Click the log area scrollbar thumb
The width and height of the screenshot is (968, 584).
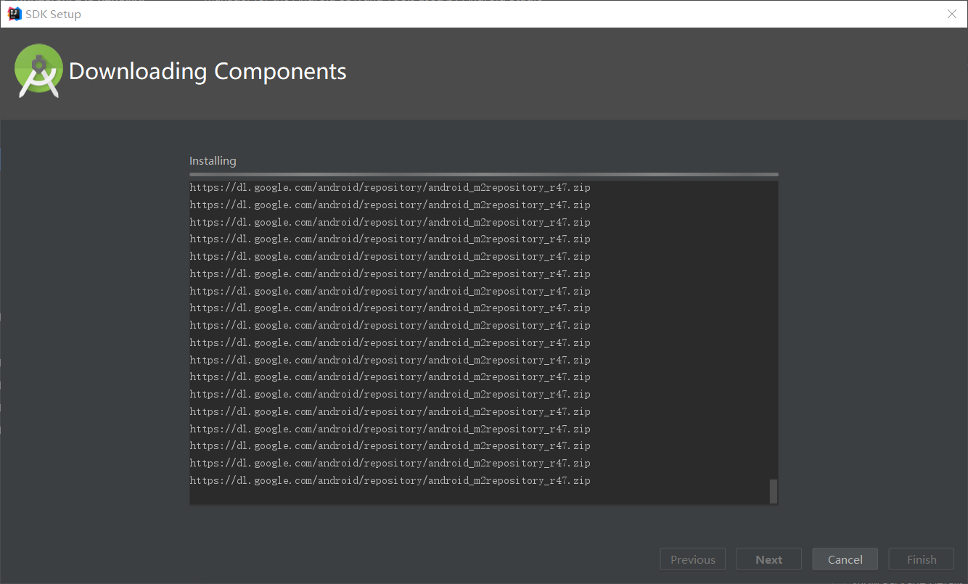pos(773,491)
